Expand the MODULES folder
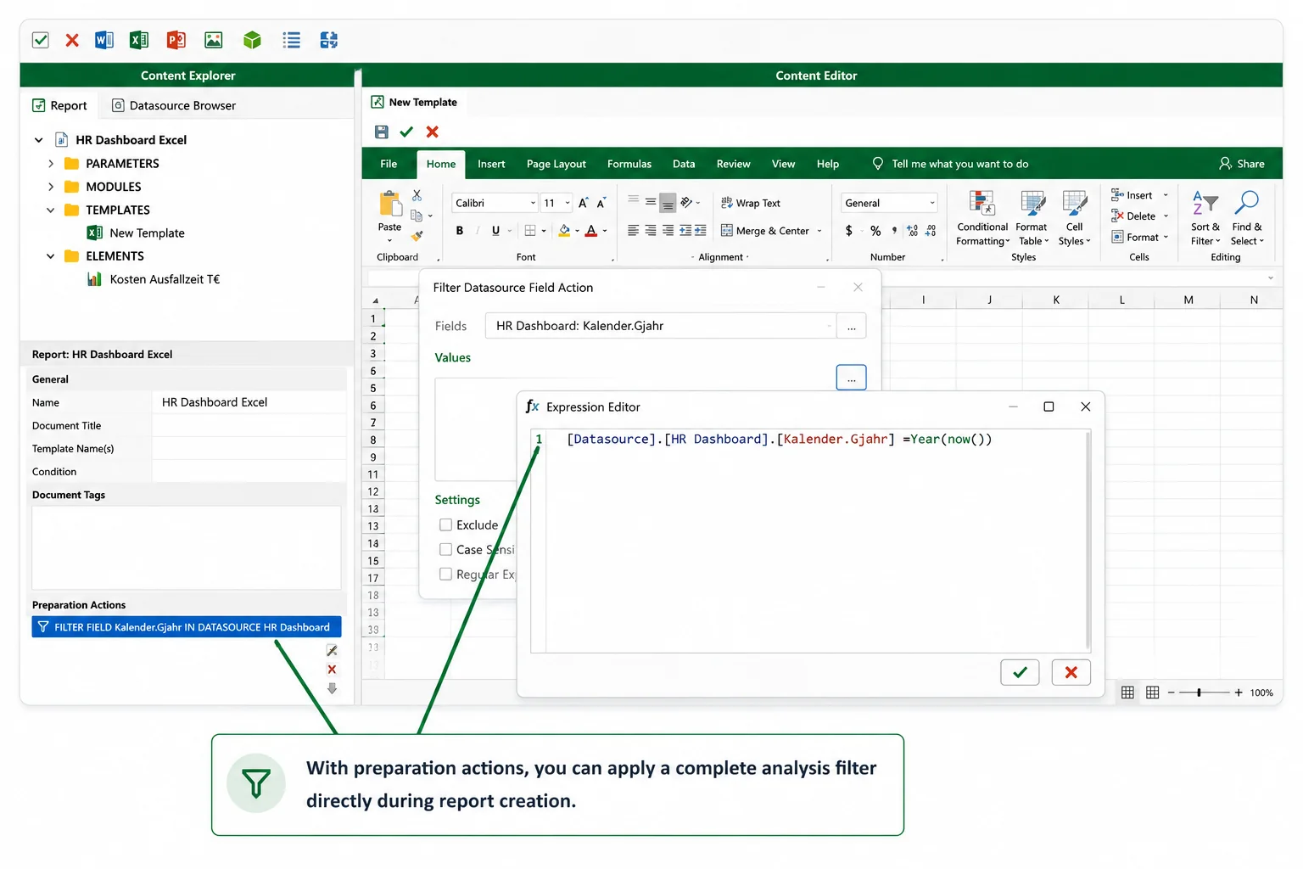The image size is (1303, 869). coord(51,187)
